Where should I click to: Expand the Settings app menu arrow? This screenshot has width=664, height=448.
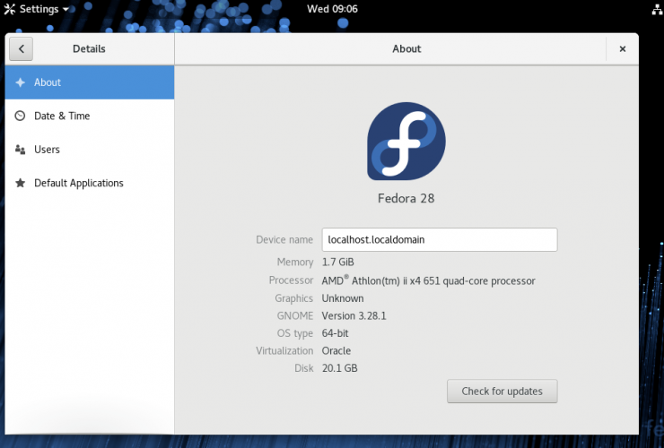tap(66, 10)
